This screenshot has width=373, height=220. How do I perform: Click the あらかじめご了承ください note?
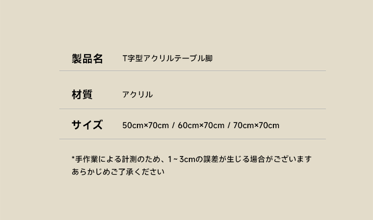point(118,171)
